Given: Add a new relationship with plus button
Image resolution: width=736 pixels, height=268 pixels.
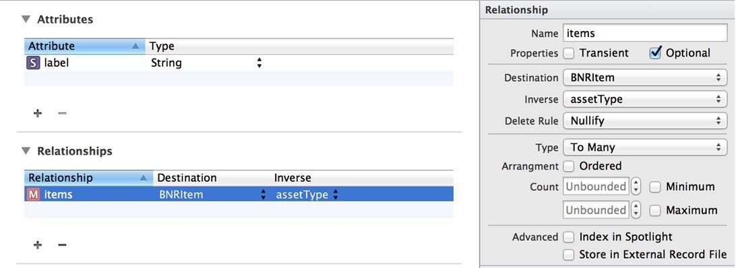Looking at the screenshot, I should coord(38,245).
